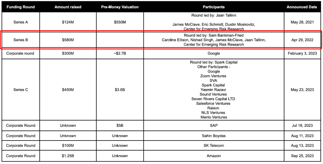Viewport: 323px width, 164px height.
Task: Click the "Pre-Money Valuation" column header
Action: 120,7
